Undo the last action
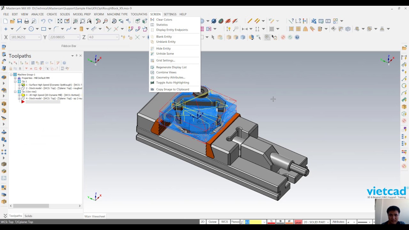 click(43, 21)
